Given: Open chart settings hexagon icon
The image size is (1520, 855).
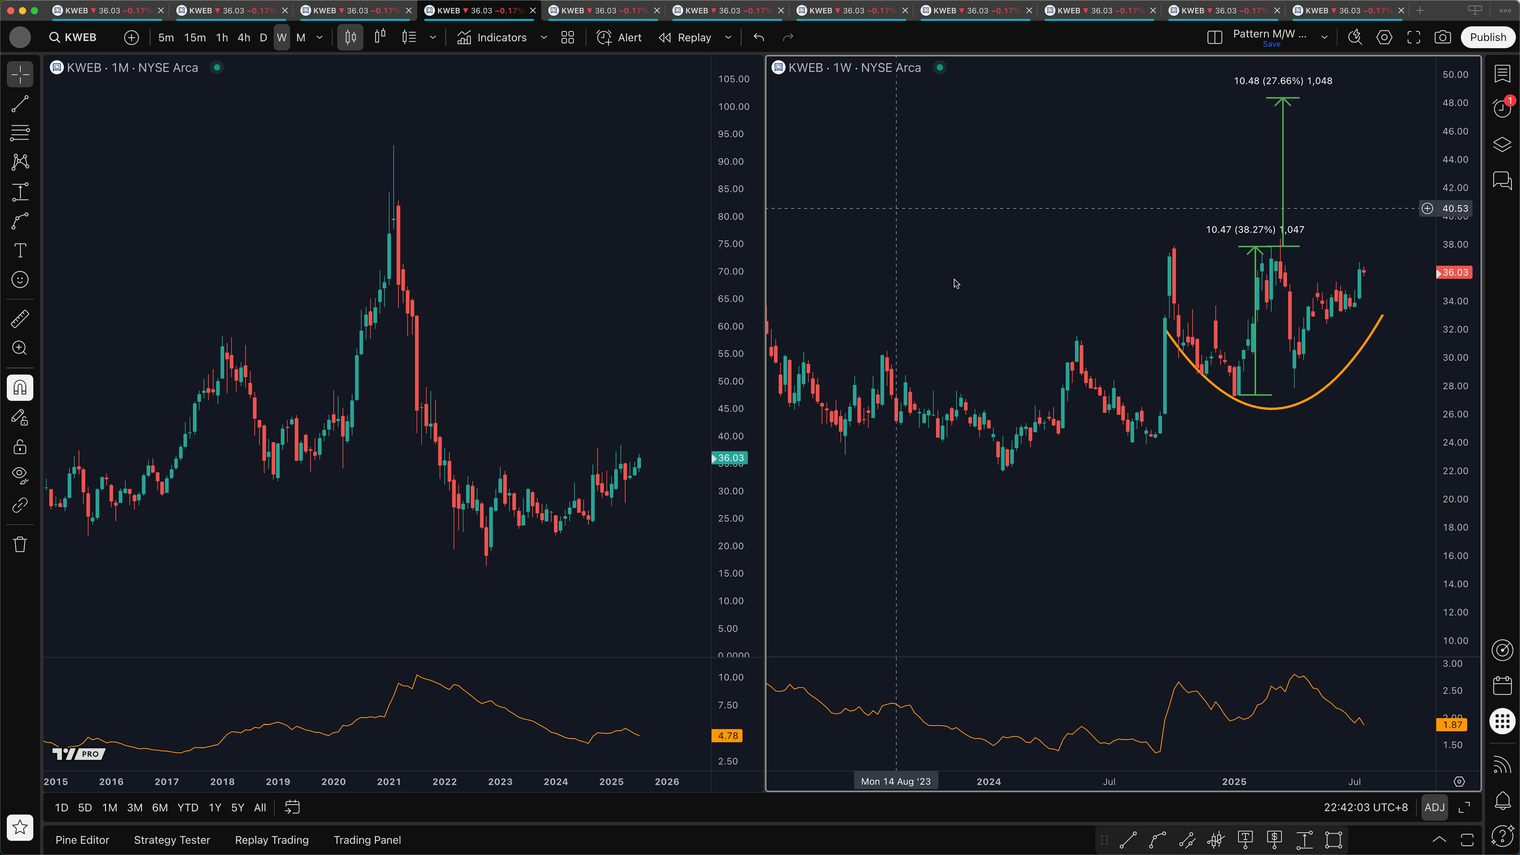Looking at the screenshot, I should [1384, 37].
